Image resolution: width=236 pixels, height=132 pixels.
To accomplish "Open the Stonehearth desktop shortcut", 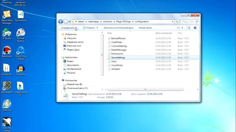I will pos(7,87).
